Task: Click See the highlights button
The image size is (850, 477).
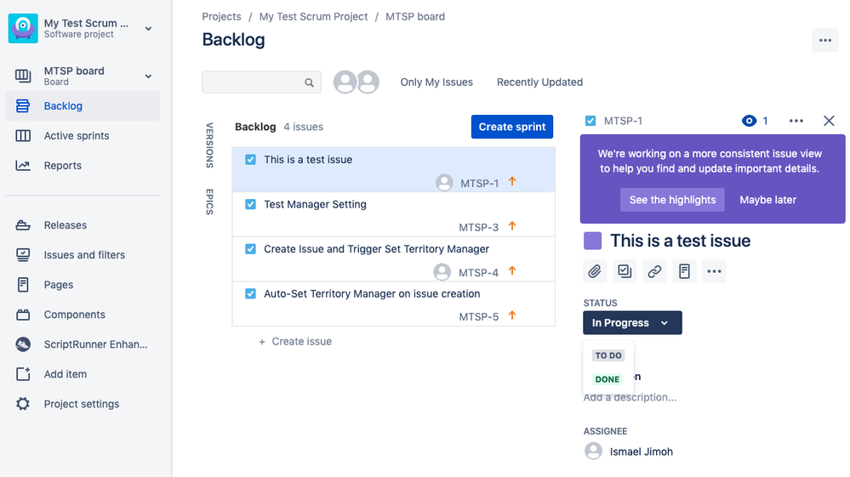Action: coord(672,200)
